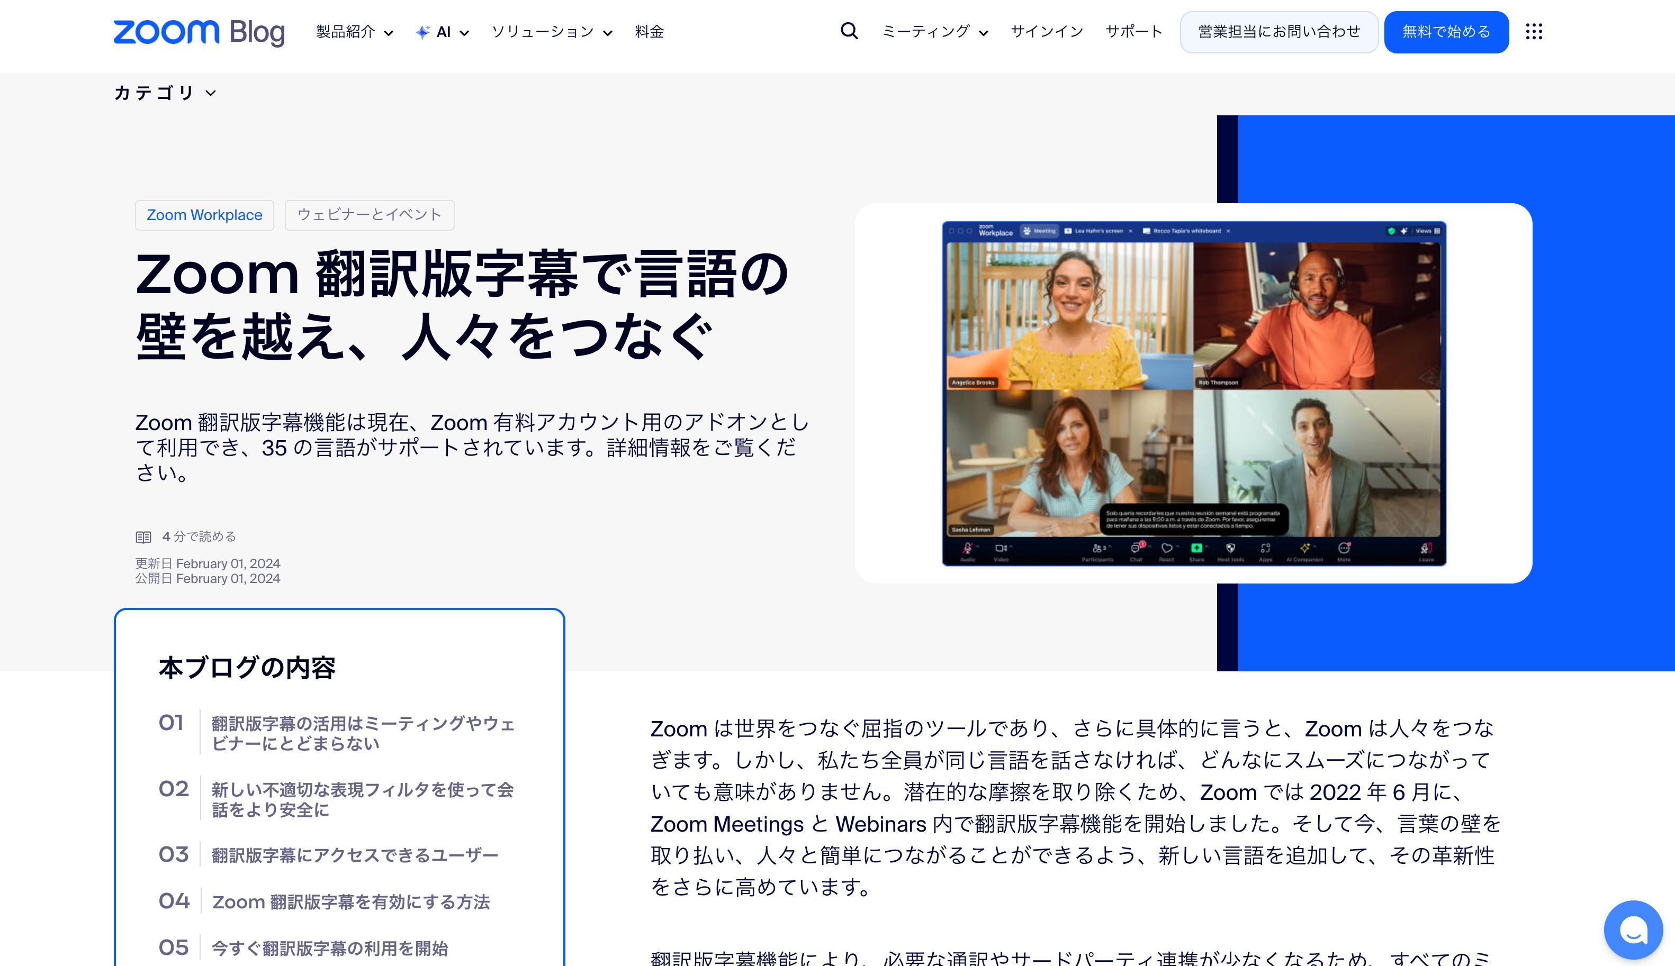Open the Host tools shield icon
Screen dimensions: 1675x966
point(1230,549)
